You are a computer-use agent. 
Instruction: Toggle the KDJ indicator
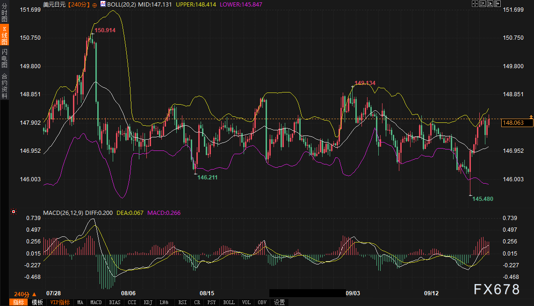click(148, 302)
